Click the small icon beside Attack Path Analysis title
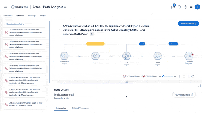 (65, 7)
